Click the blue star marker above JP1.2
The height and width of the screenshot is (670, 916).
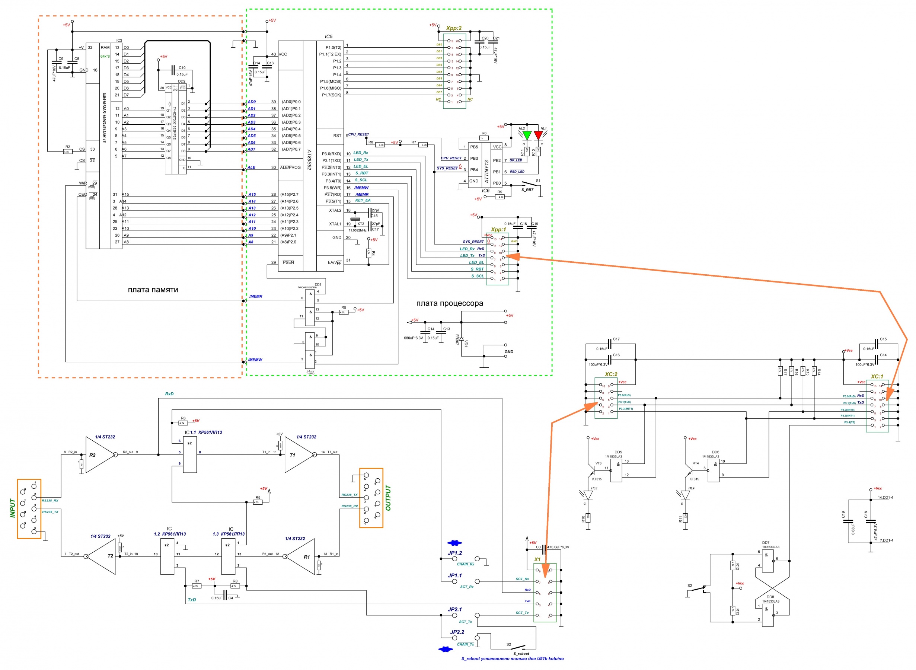pos(454,543)
